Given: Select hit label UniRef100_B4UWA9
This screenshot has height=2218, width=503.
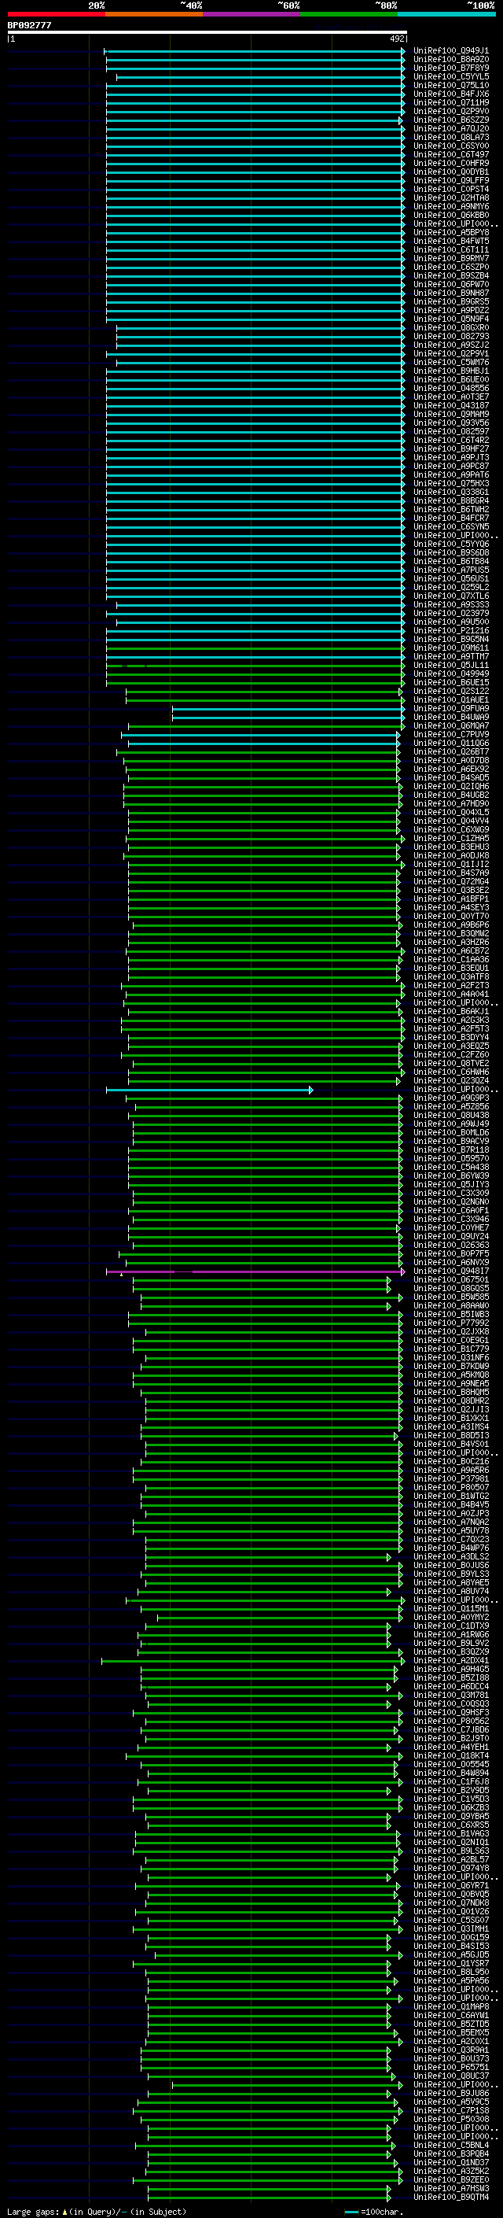Looking at the screenshot, I should (x=451, y=718).
